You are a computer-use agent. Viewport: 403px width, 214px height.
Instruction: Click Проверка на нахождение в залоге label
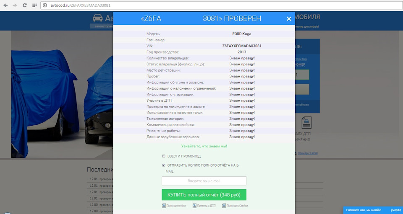(x=176, y=107)
